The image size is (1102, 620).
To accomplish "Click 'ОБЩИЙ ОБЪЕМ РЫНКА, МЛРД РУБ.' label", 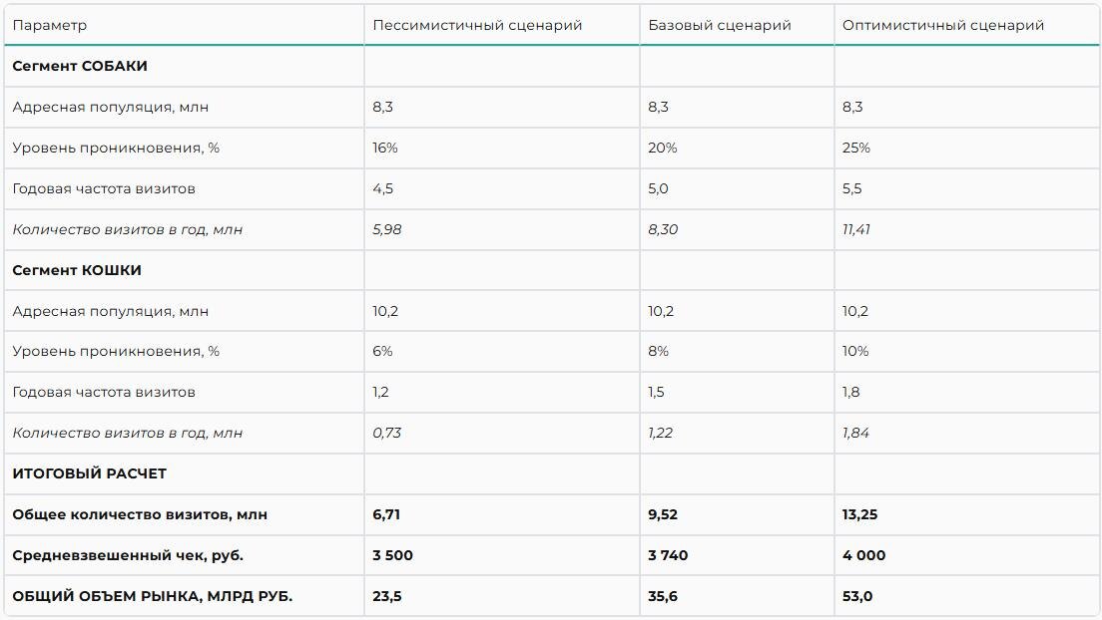I will (x=152, y=596).
